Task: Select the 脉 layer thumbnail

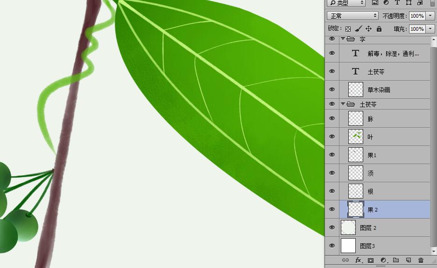Action: (x=356, y=118)
